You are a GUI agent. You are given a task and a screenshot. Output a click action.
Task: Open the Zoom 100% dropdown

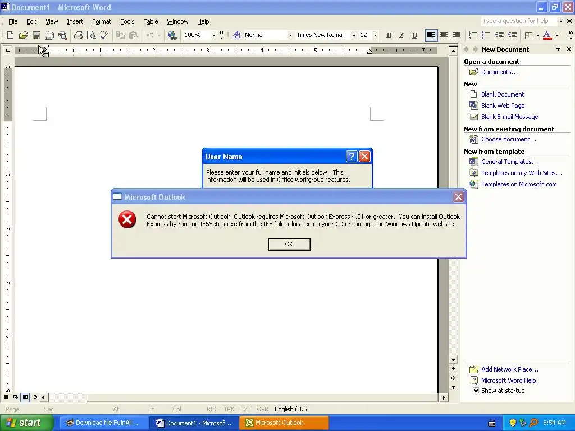point(214,35)
